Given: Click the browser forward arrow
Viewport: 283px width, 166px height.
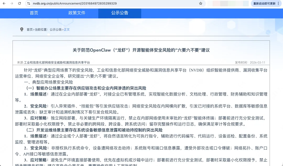Looking at the screenshot, I should coord(12,3).
